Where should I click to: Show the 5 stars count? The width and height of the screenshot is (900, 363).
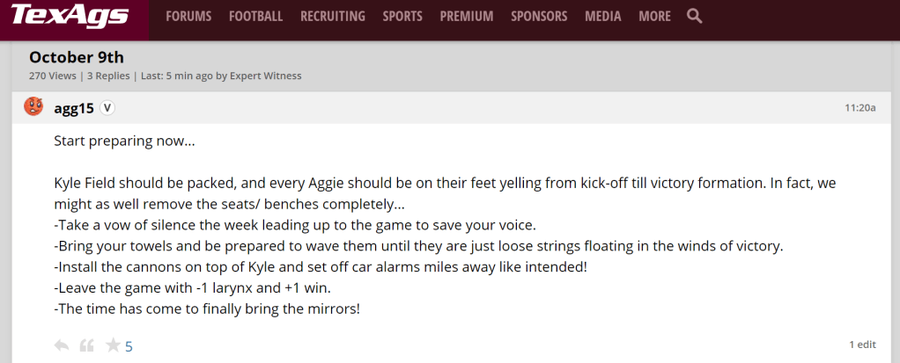pyautogui.click(x=129, y=346)
